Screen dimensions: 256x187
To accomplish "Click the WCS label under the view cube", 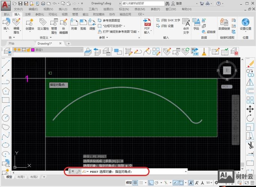I will coord(226,86).
